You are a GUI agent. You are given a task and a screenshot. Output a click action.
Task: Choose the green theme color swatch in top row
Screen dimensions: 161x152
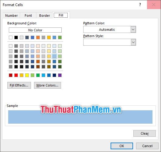click(60, 37)
